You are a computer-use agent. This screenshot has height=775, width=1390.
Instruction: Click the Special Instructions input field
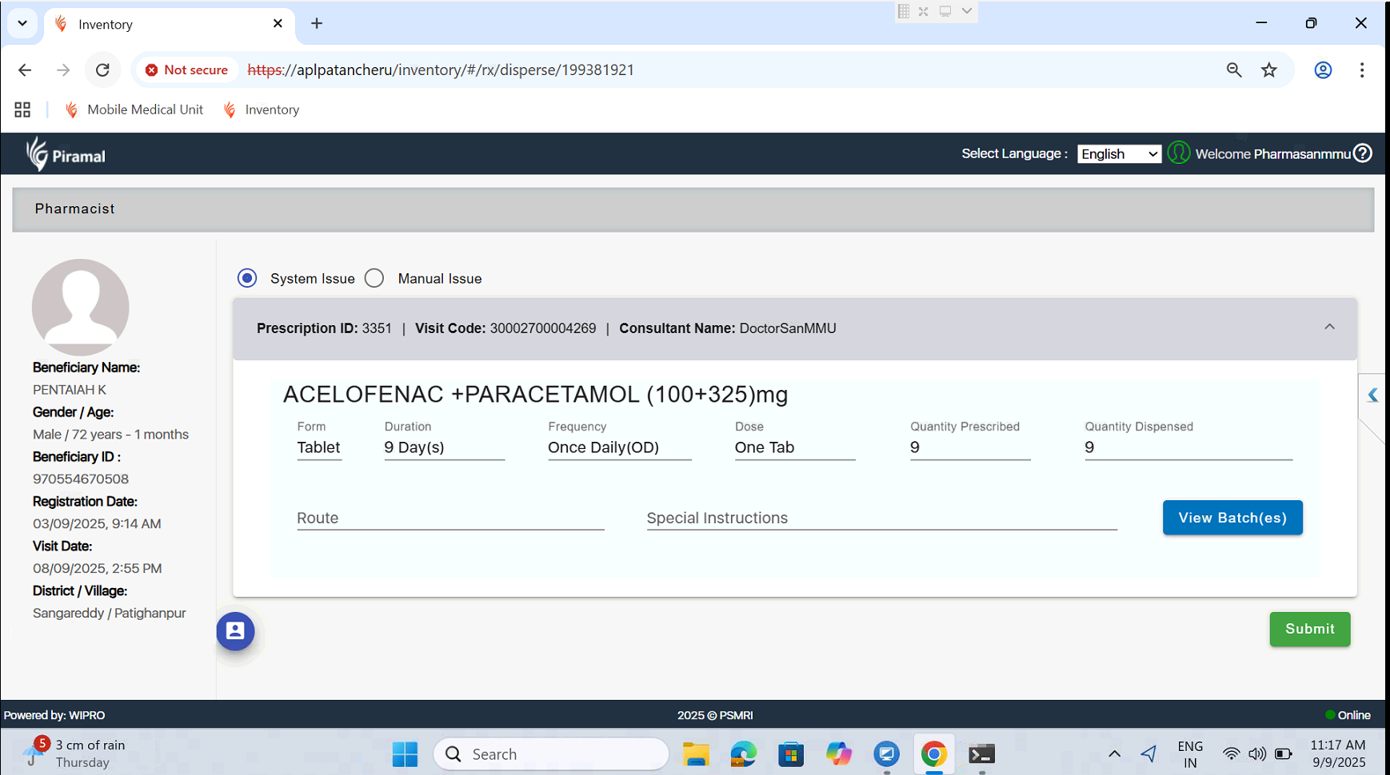pos(881,518)
